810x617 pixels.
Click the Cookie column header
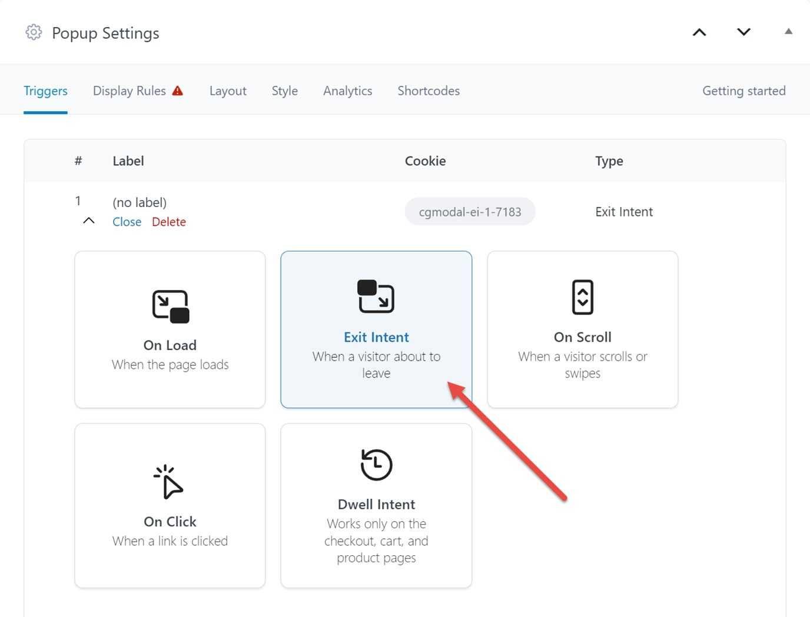click(425, 161)
